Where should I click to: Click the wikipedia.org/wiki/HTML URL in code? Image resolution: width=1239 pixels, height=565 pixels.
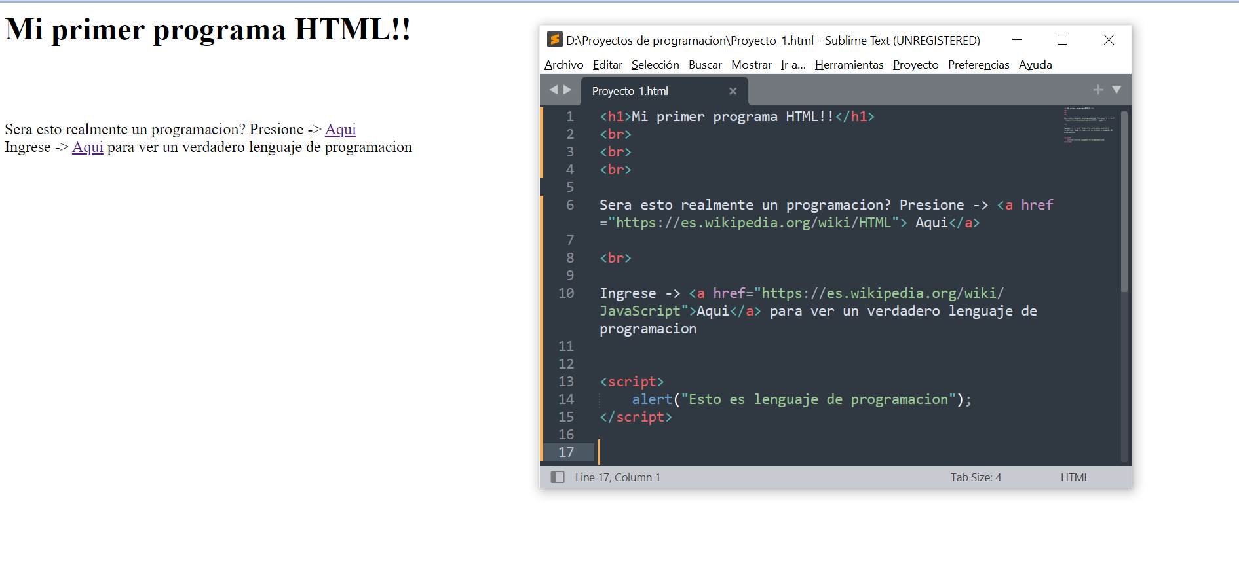pos(753,223)
